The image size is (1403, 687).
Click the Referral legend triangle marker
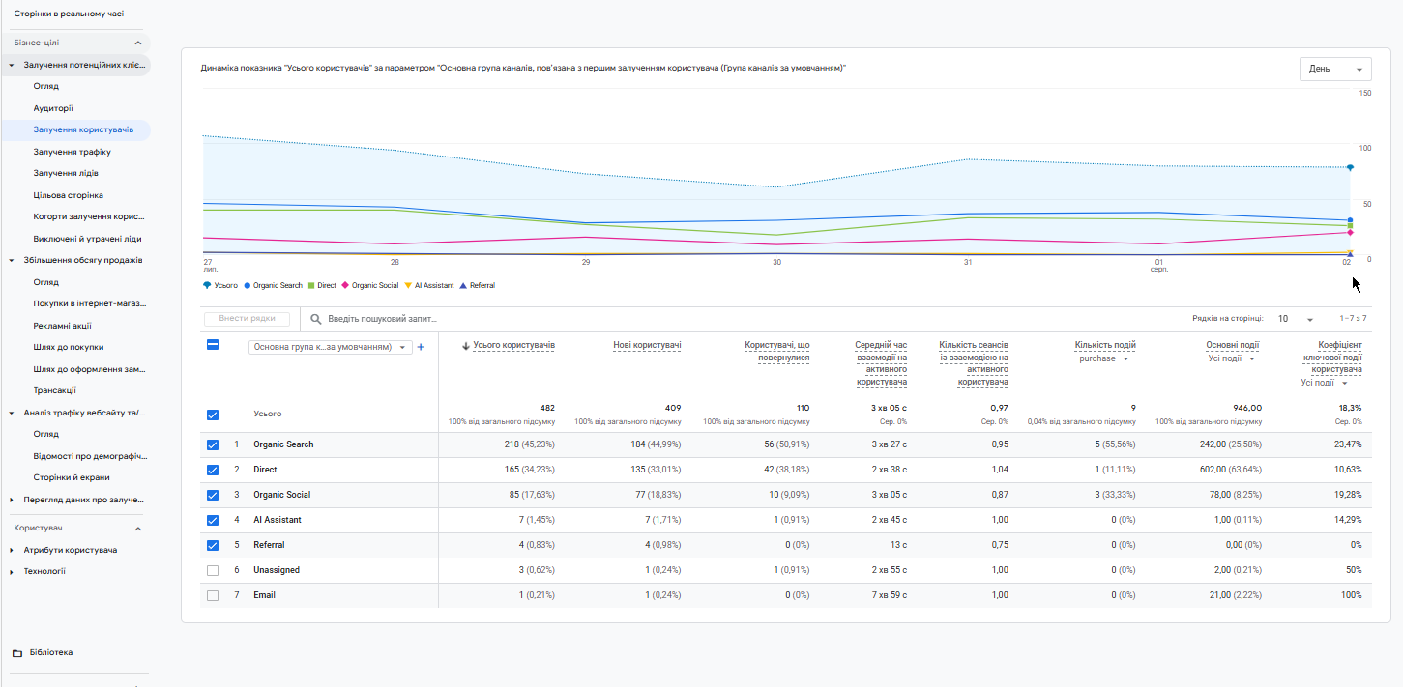463,286
